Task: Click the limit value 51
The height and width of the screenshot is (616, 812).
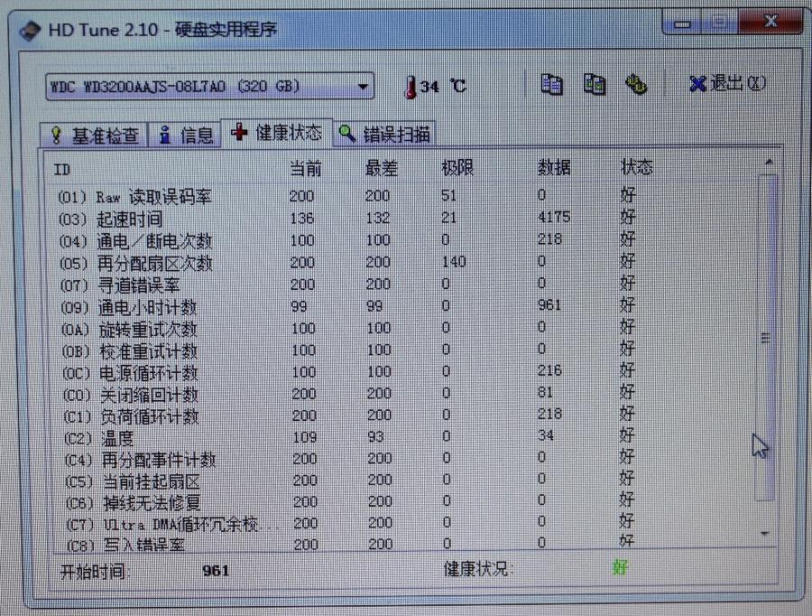Action: pos(448,195)
